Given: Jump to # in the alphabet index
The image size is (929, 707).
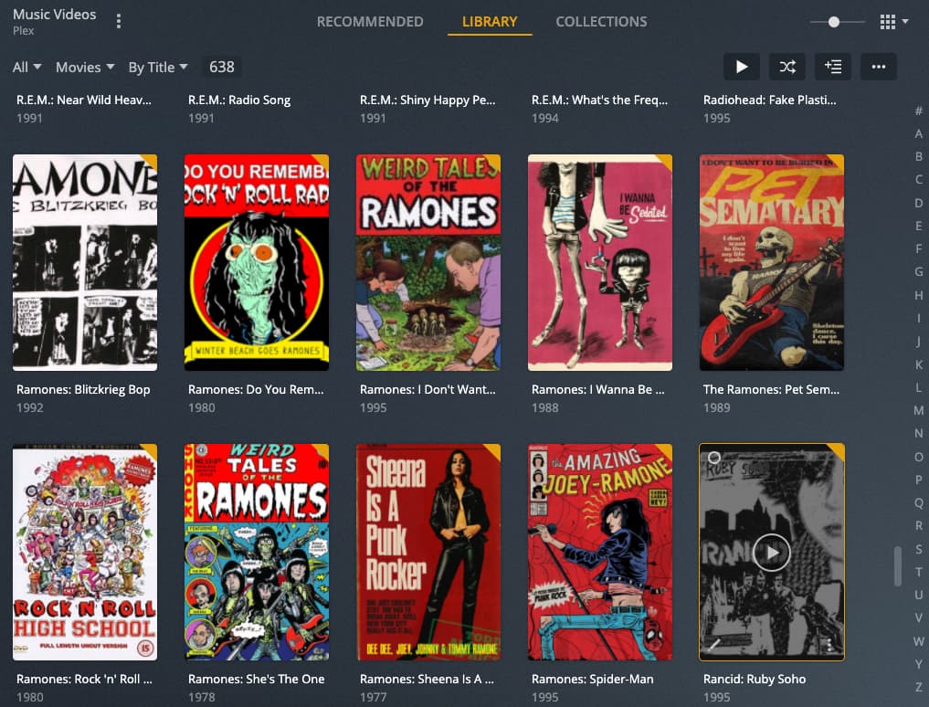Looking at the screenshot, I should tap(918, 111).
